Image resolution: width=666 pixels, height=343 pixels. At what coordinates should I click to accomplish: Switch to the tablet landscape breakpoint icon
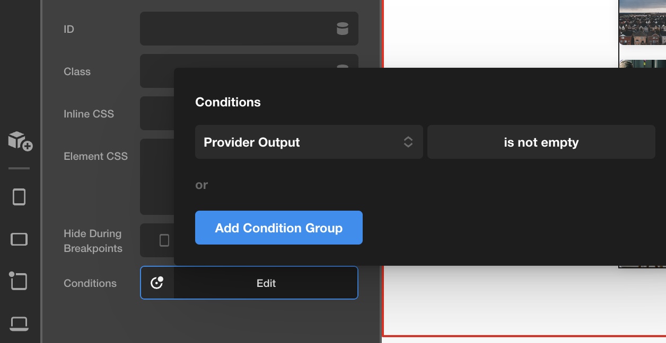click(19, 239)
